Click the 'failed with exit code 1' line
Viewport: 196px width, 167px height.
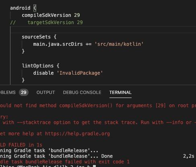65,162
